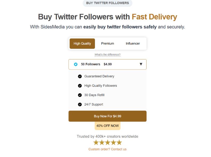Switch to the Influencer tab
This screenshot has width=211, height=157.
point(133,43)
